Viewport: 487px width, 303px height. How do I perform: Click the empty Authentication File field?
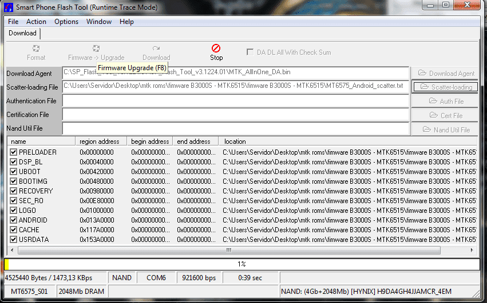click(x=236, y=100)
